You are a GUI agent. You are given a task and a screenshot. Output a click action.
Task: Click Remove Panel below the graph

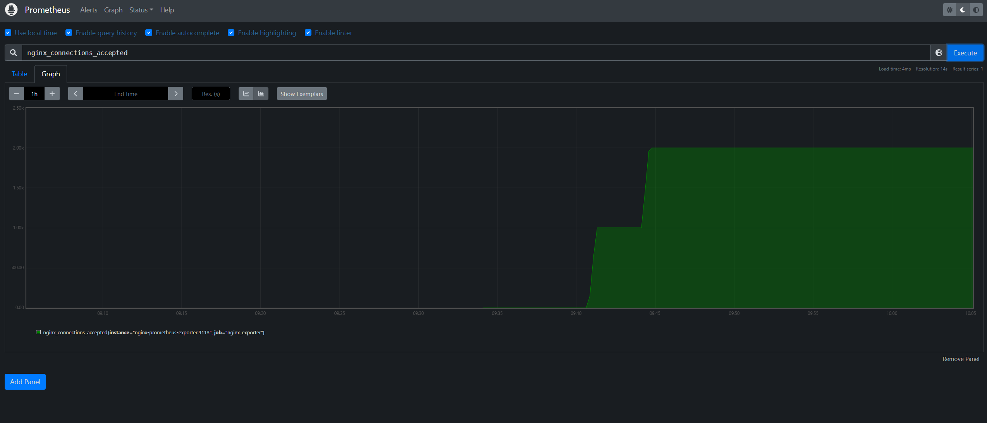[x=961, y=359]
